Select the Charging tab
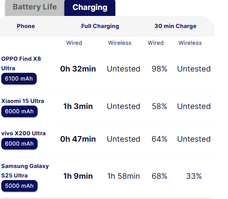The image size is (228, 199). click(x=90, y=7)
